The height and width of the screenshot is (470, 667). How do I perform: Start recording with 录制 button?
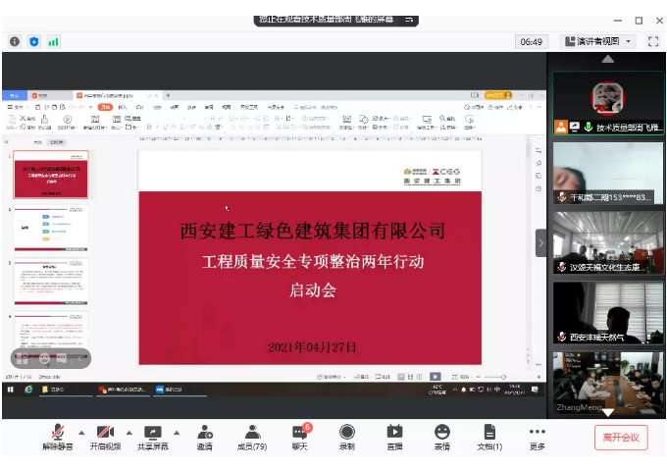tap(347, 438)
